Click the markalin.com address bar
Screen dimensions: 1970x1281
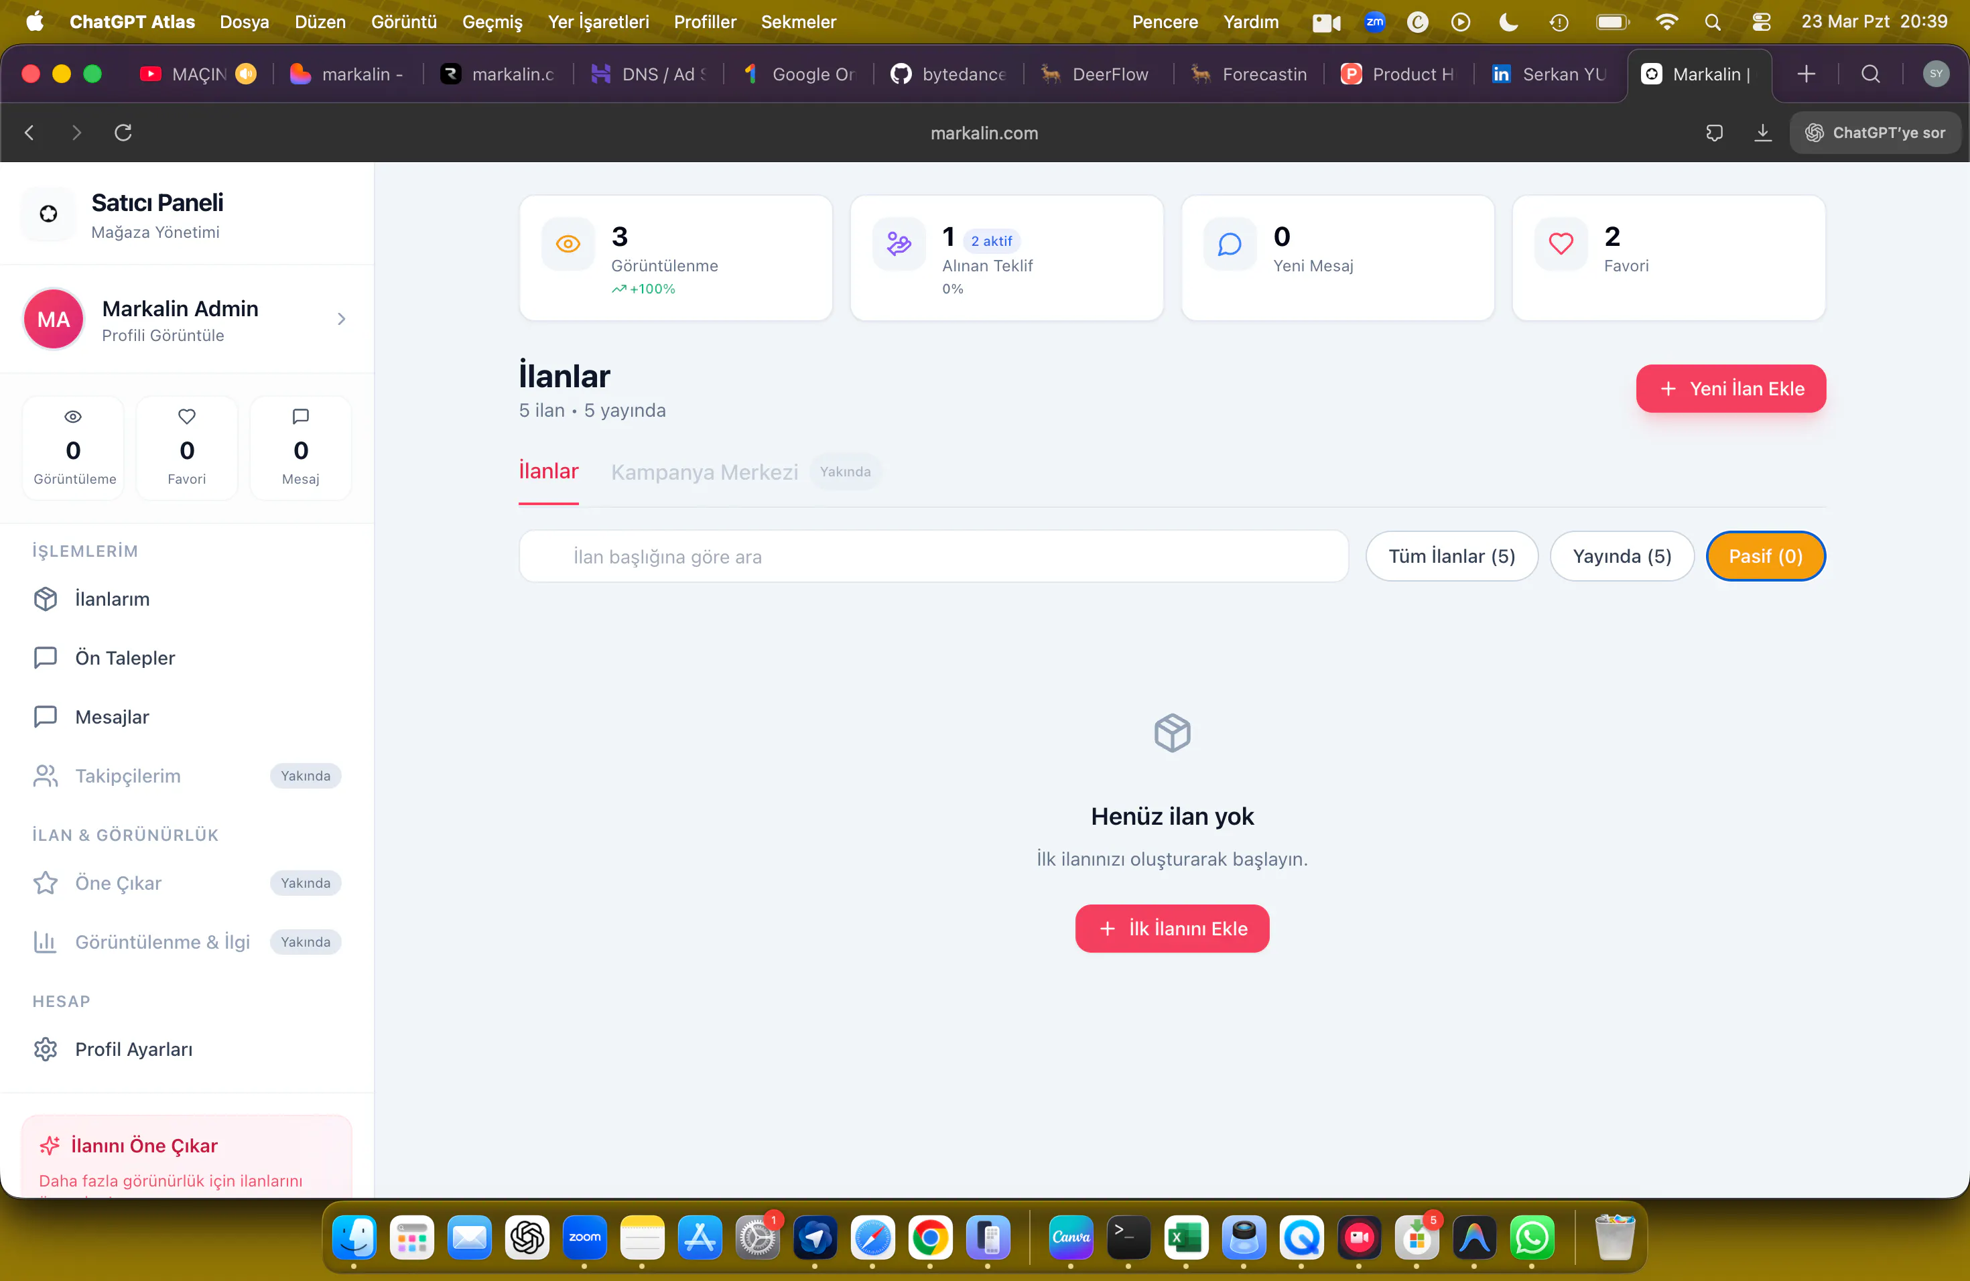coord(984,133)
